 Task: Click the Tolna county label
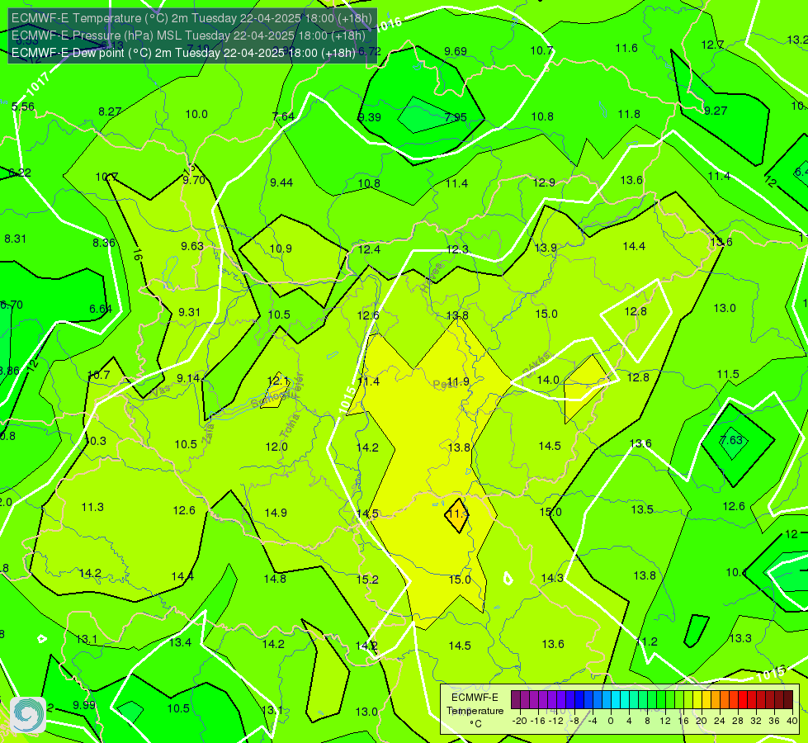click(x=289, y=426)
